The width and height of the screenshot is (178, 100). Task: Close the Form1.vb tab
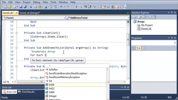(x=16, y=13)
